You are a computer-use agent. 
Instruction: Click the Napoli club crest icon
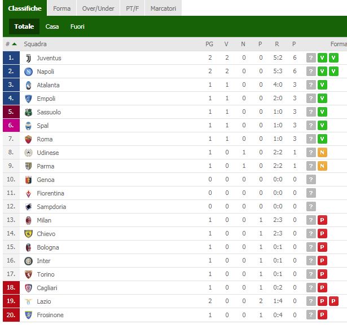pyautogui.click(x=28, y=72)
